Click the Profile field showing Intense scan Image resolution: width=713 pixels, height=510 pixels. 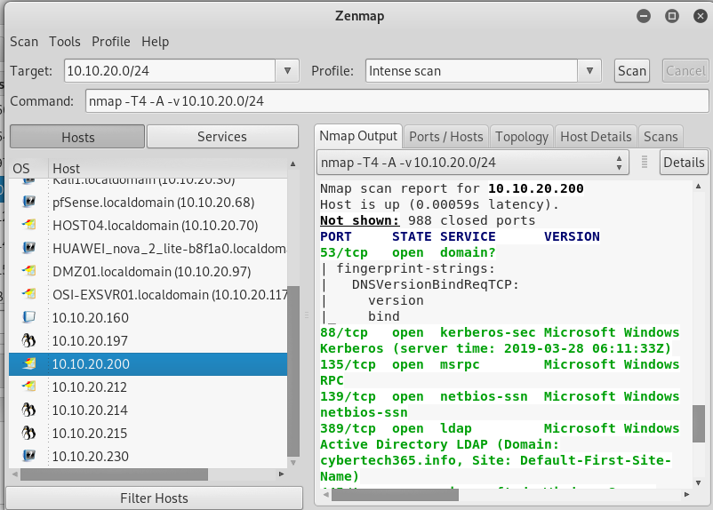tap(471, 71)
